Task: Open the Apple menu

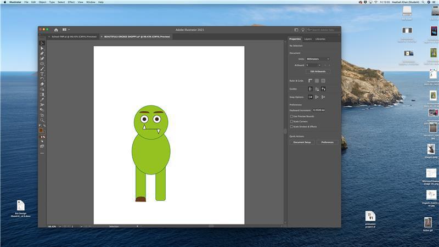Action: [x=5, y=2]
